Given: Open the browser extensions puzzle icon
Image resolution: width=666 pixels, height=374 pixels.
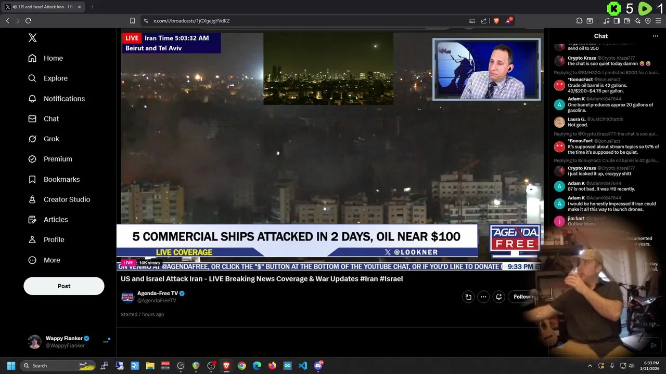Looking at the screenshot, I should click(579, 21).
